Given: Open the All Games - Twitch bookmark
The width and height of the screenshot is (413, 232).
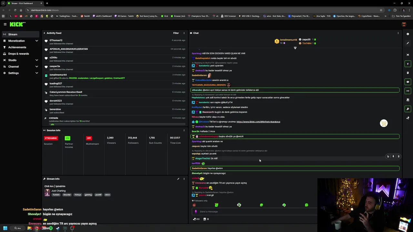Looking at the screenshot, I should coord(124,16).
